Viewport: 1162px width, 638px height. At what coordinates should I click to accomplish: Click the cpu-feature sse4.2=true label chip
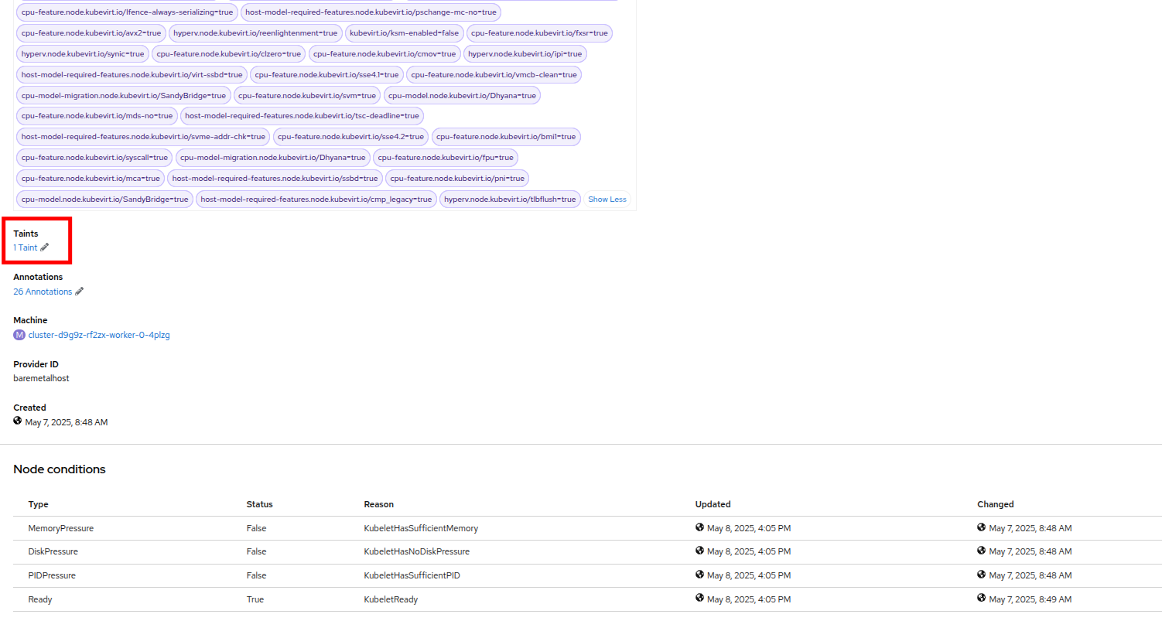[350, 137]
